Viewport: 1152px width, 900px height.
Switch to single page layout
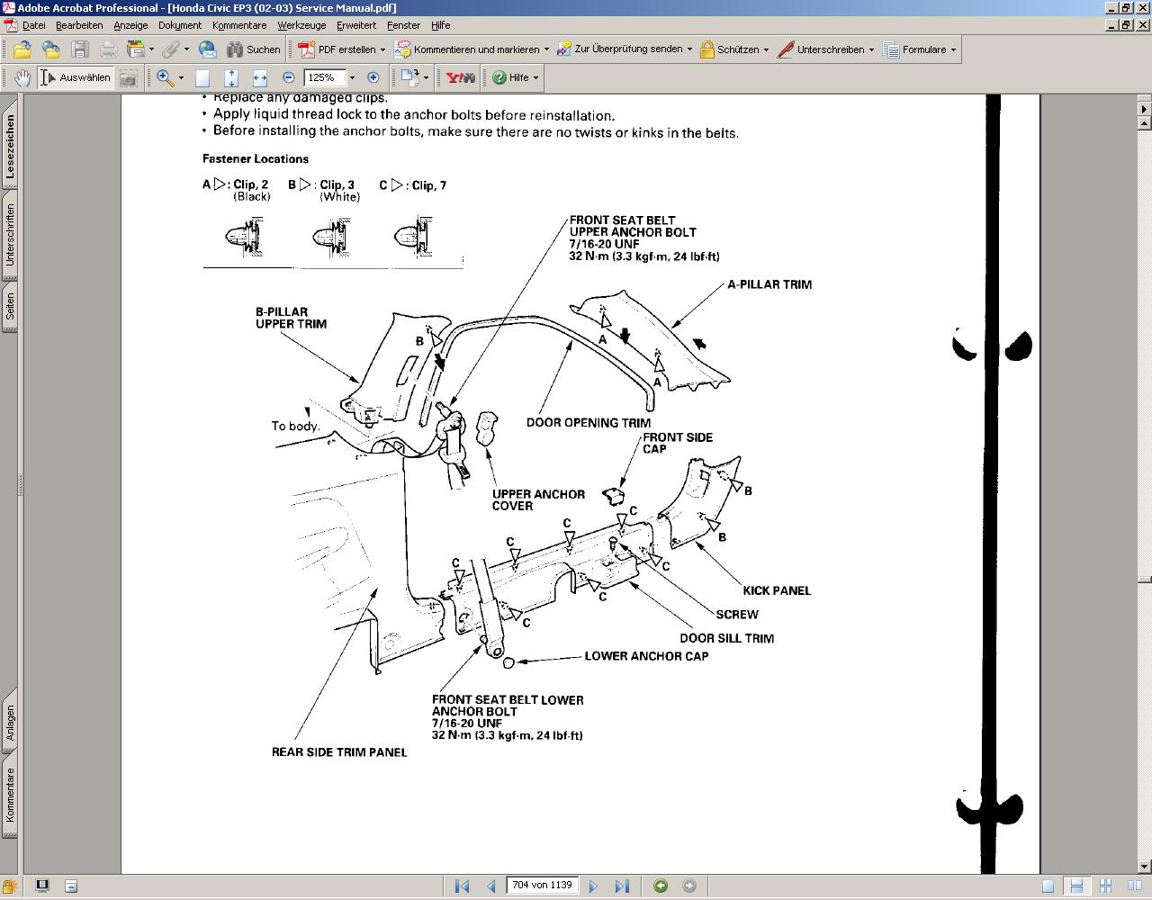click(x=1048, y=886)
